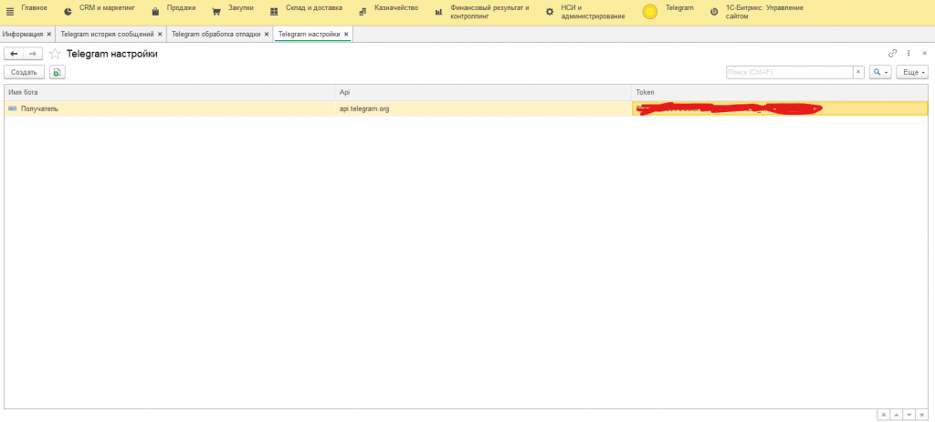Screen dimensions: 935x422
Task: Click the Казначейство coins icon
Action: tap(362, 11)
